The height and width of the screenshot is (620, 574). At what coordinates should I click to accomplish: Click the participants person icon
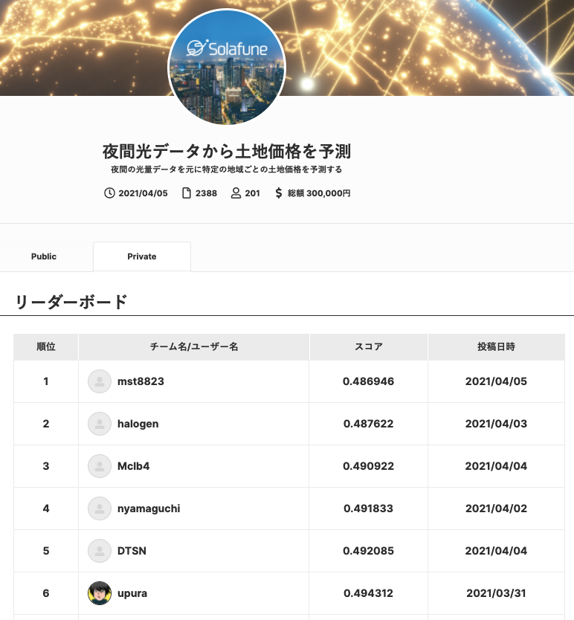click(236, 193)
